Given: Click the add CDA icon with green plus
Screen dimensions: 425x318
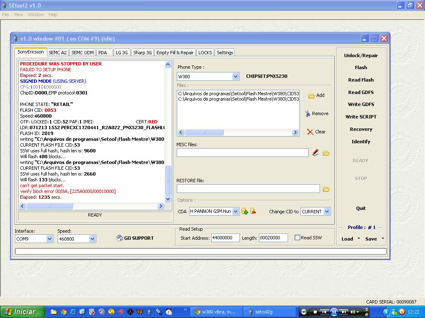Looking at the screenshot, I should (x=245, y=212).
